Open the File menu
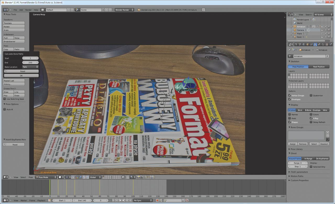 [15, 10]
